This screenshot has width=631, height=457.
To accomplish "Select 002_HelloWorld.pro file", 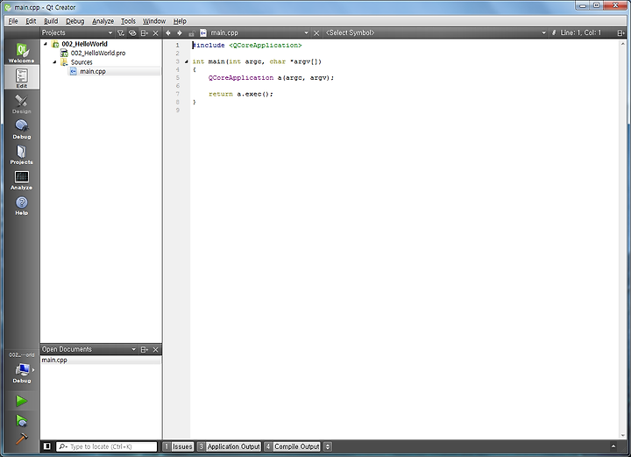I will [98, 54].
